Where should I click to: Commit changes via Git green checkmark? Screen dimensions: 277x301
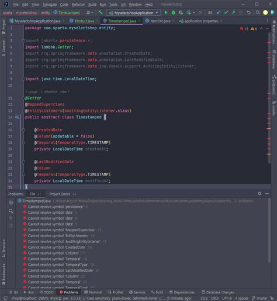pos(226,12)
